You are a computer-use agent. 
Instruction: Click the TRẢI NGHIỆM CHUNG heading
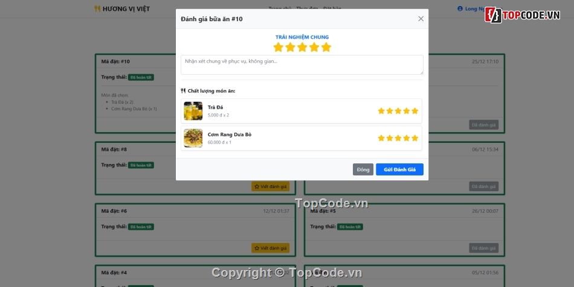pos(302,37)
